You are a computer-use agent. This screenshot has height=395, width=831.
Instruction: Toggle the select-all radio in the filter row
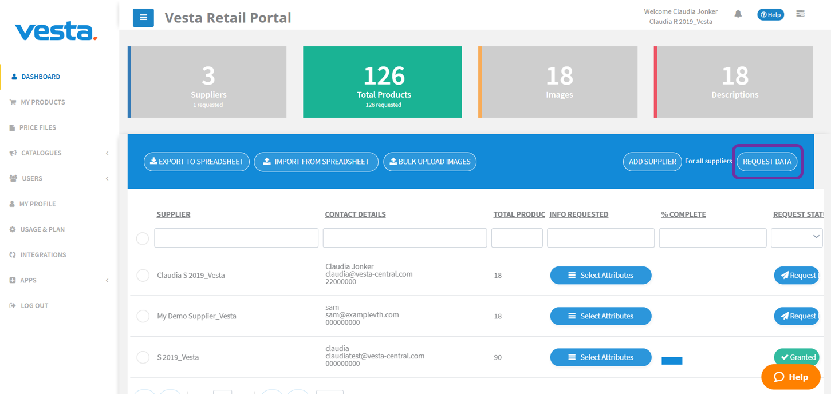coord(143,238)
